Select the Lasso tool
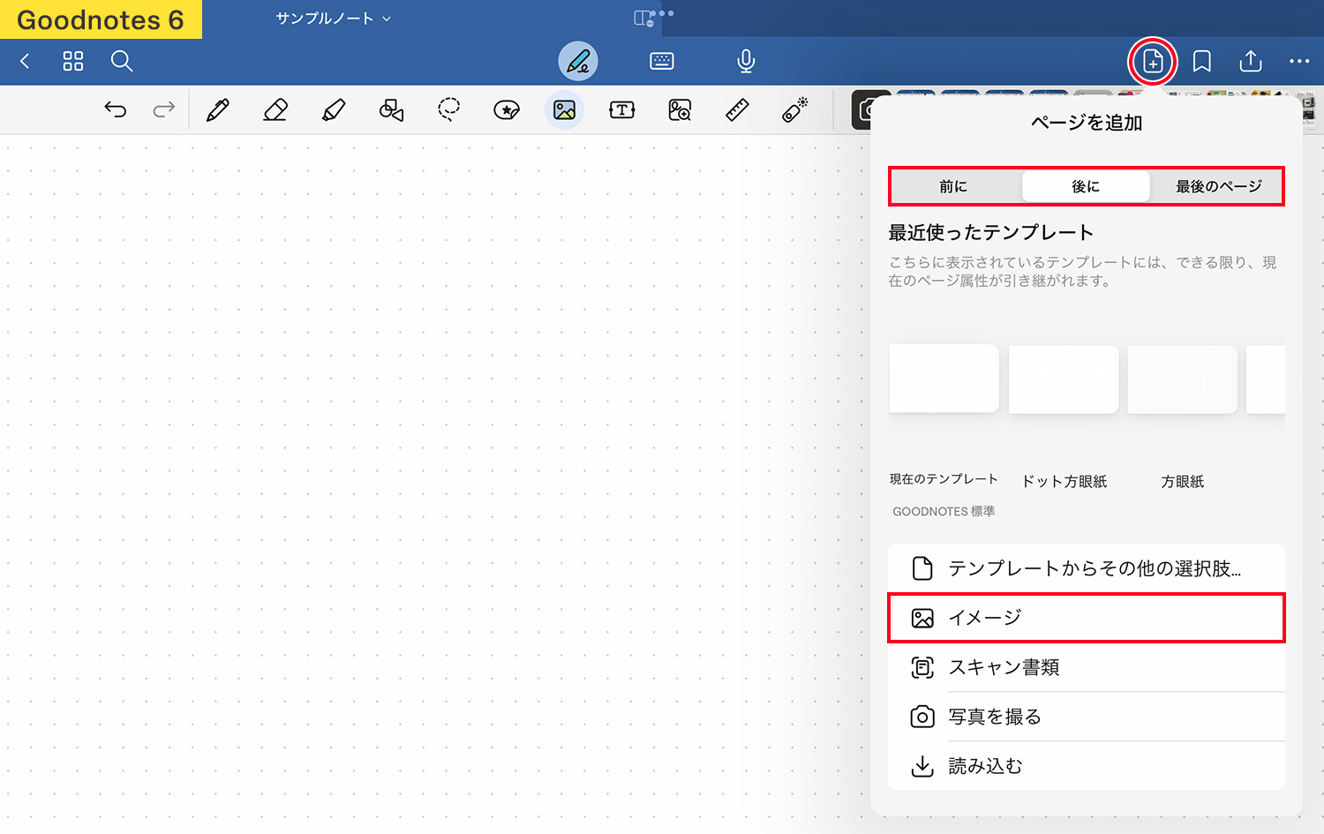Image resolution: width=1324 pixels, height=834 pixels. point(449,109)
